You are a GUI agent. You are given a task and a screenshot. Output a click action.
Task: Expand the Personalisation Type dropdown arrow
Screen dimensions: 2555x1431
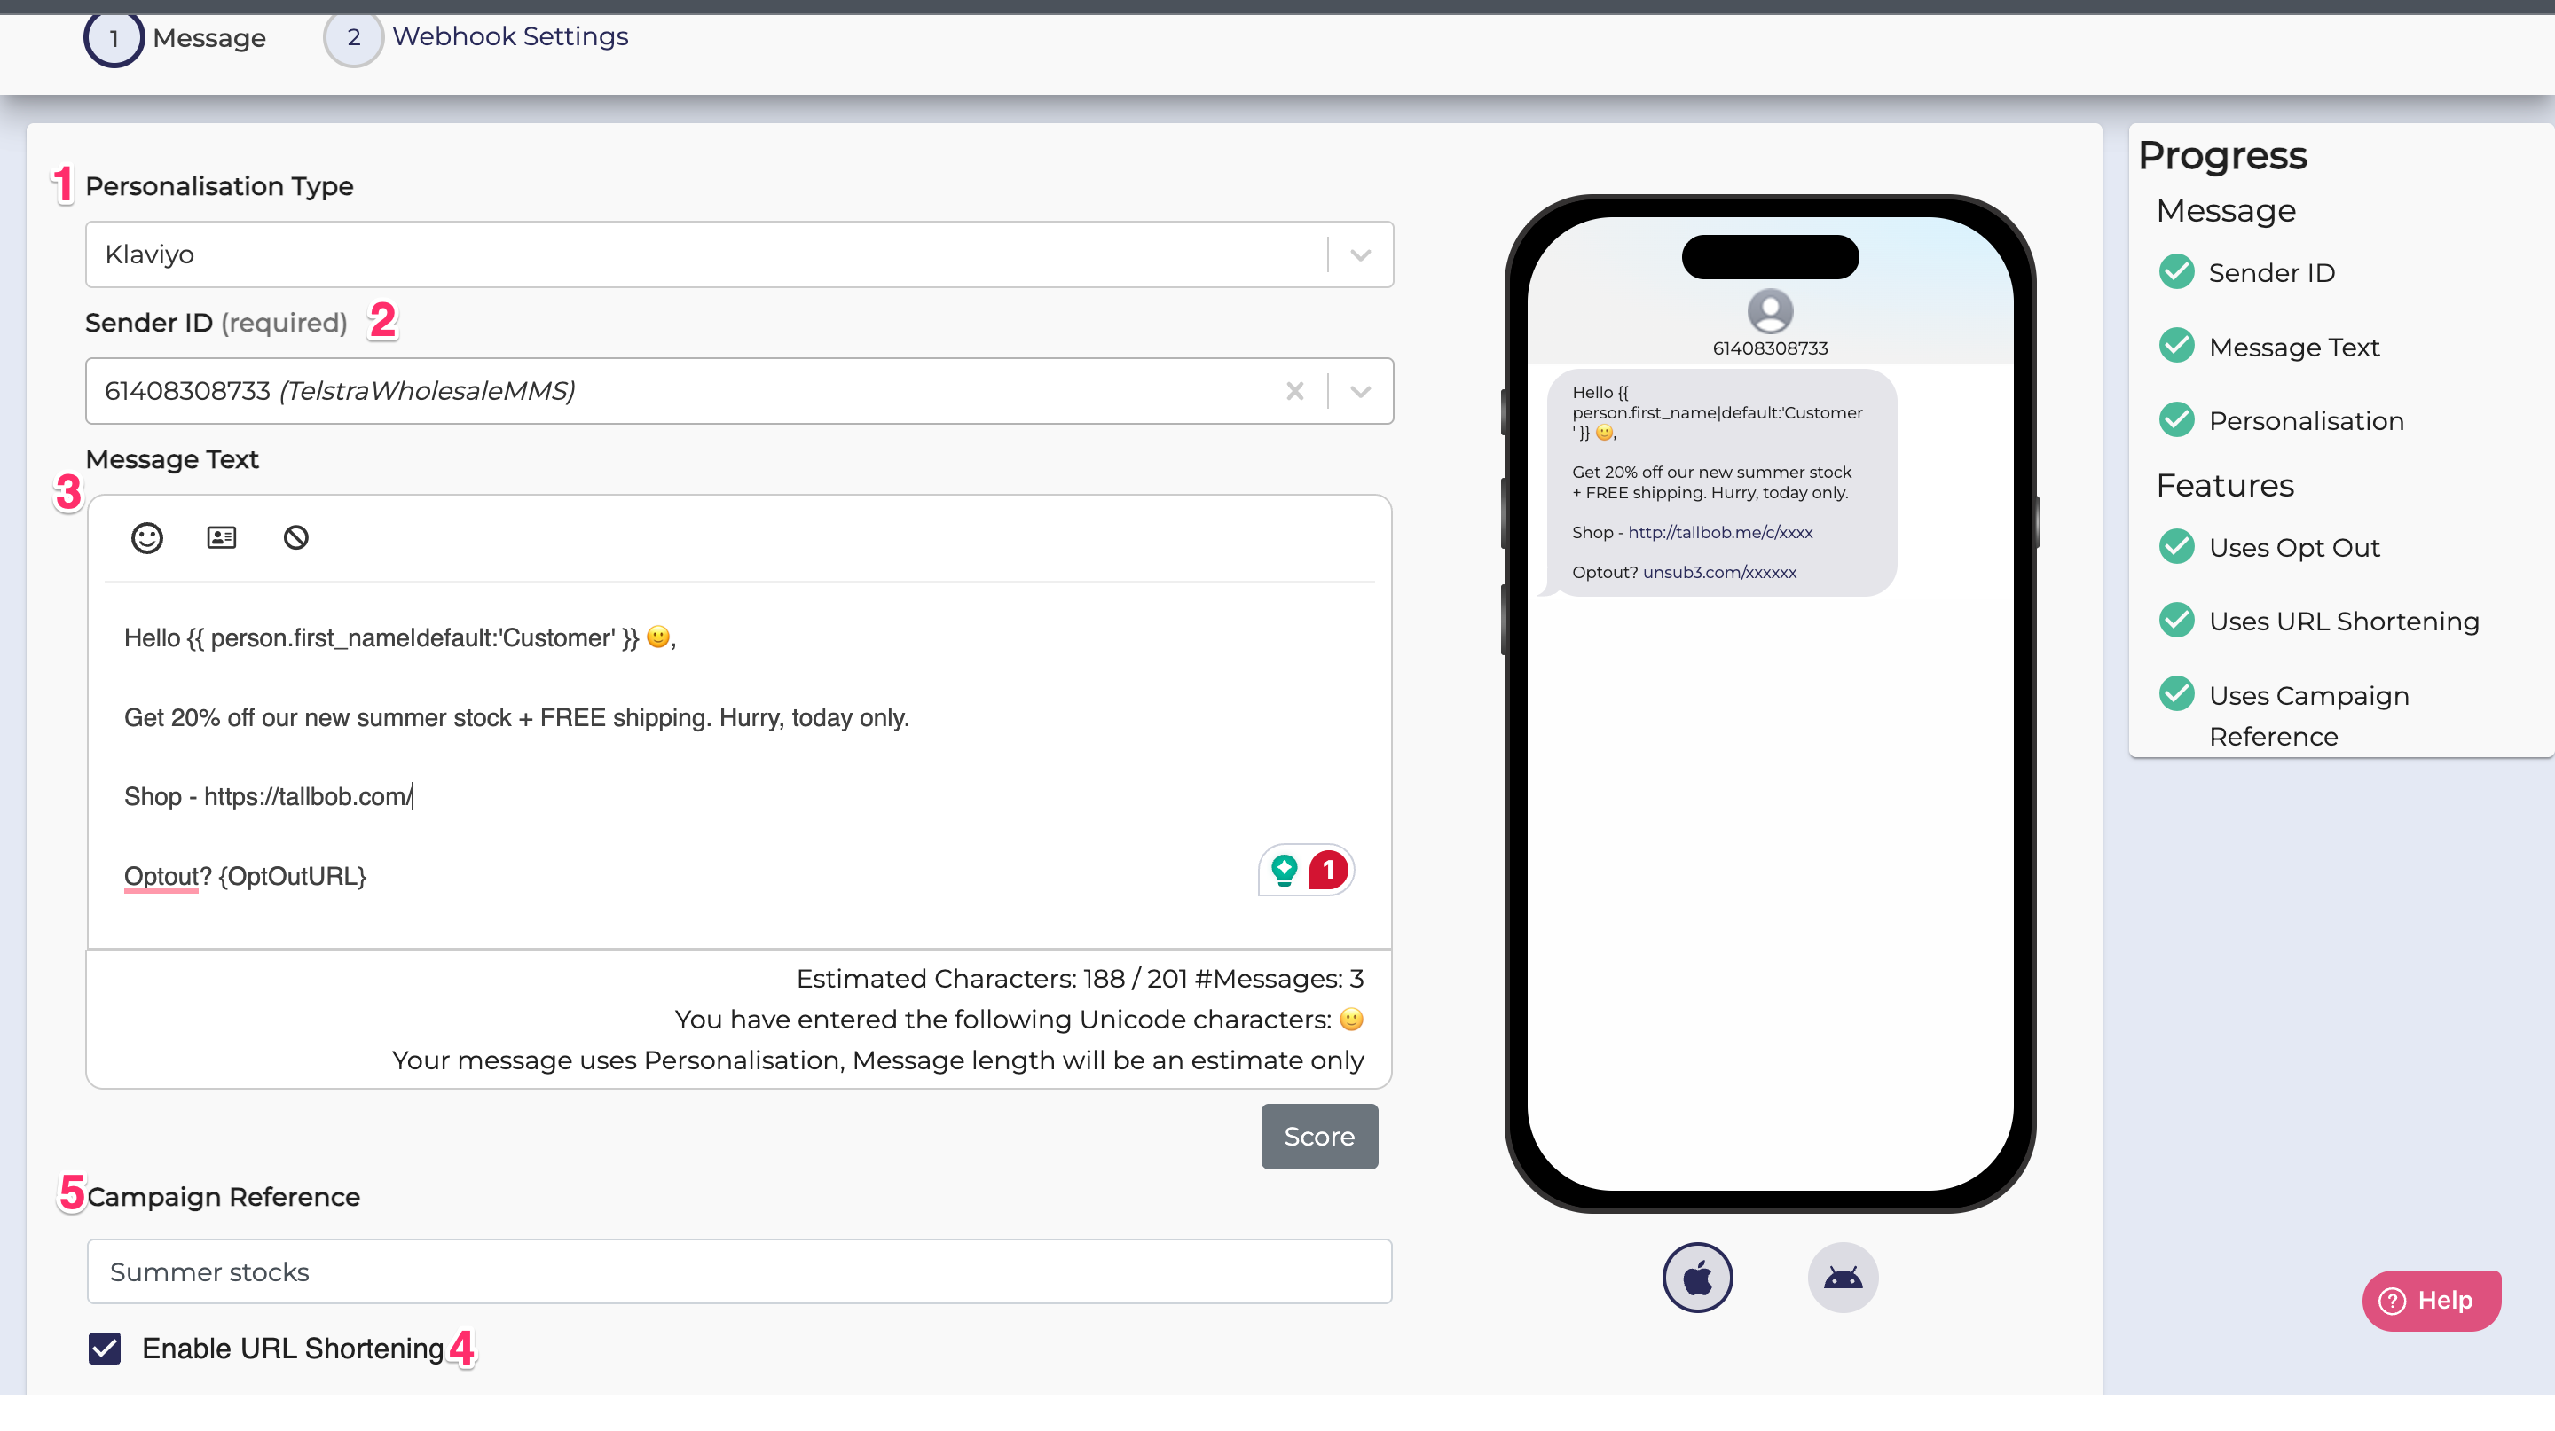point(1360,254)
